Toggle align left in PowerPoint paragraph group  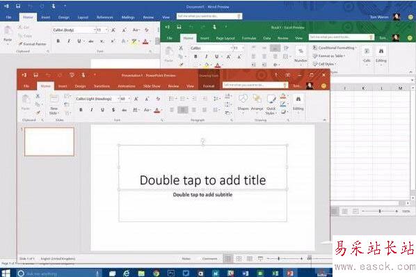[x=172, y=109]
